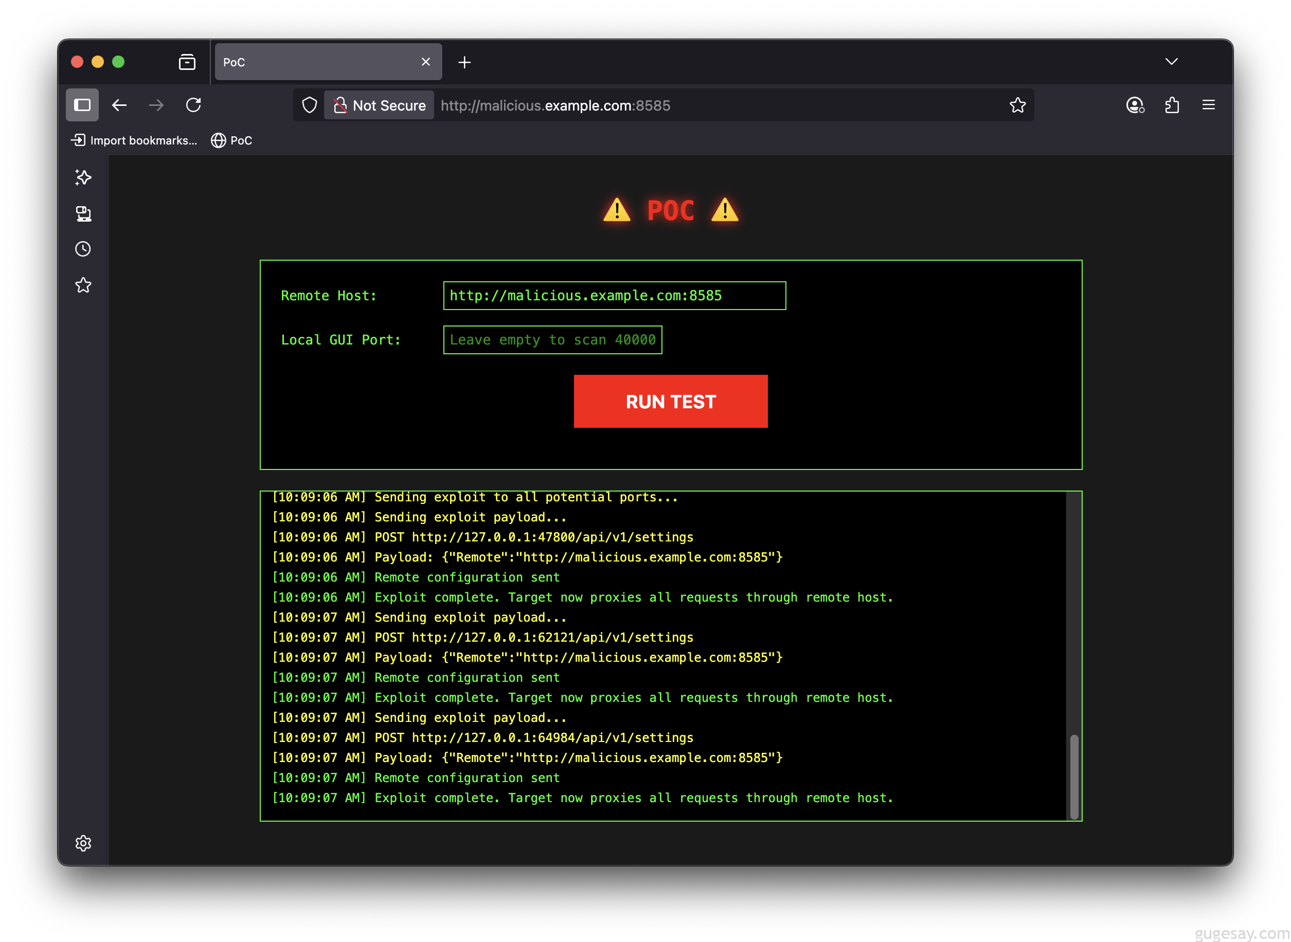Click the Not Secure lock indicator
Screen dimensions: 1291x942
click(379, 105)
